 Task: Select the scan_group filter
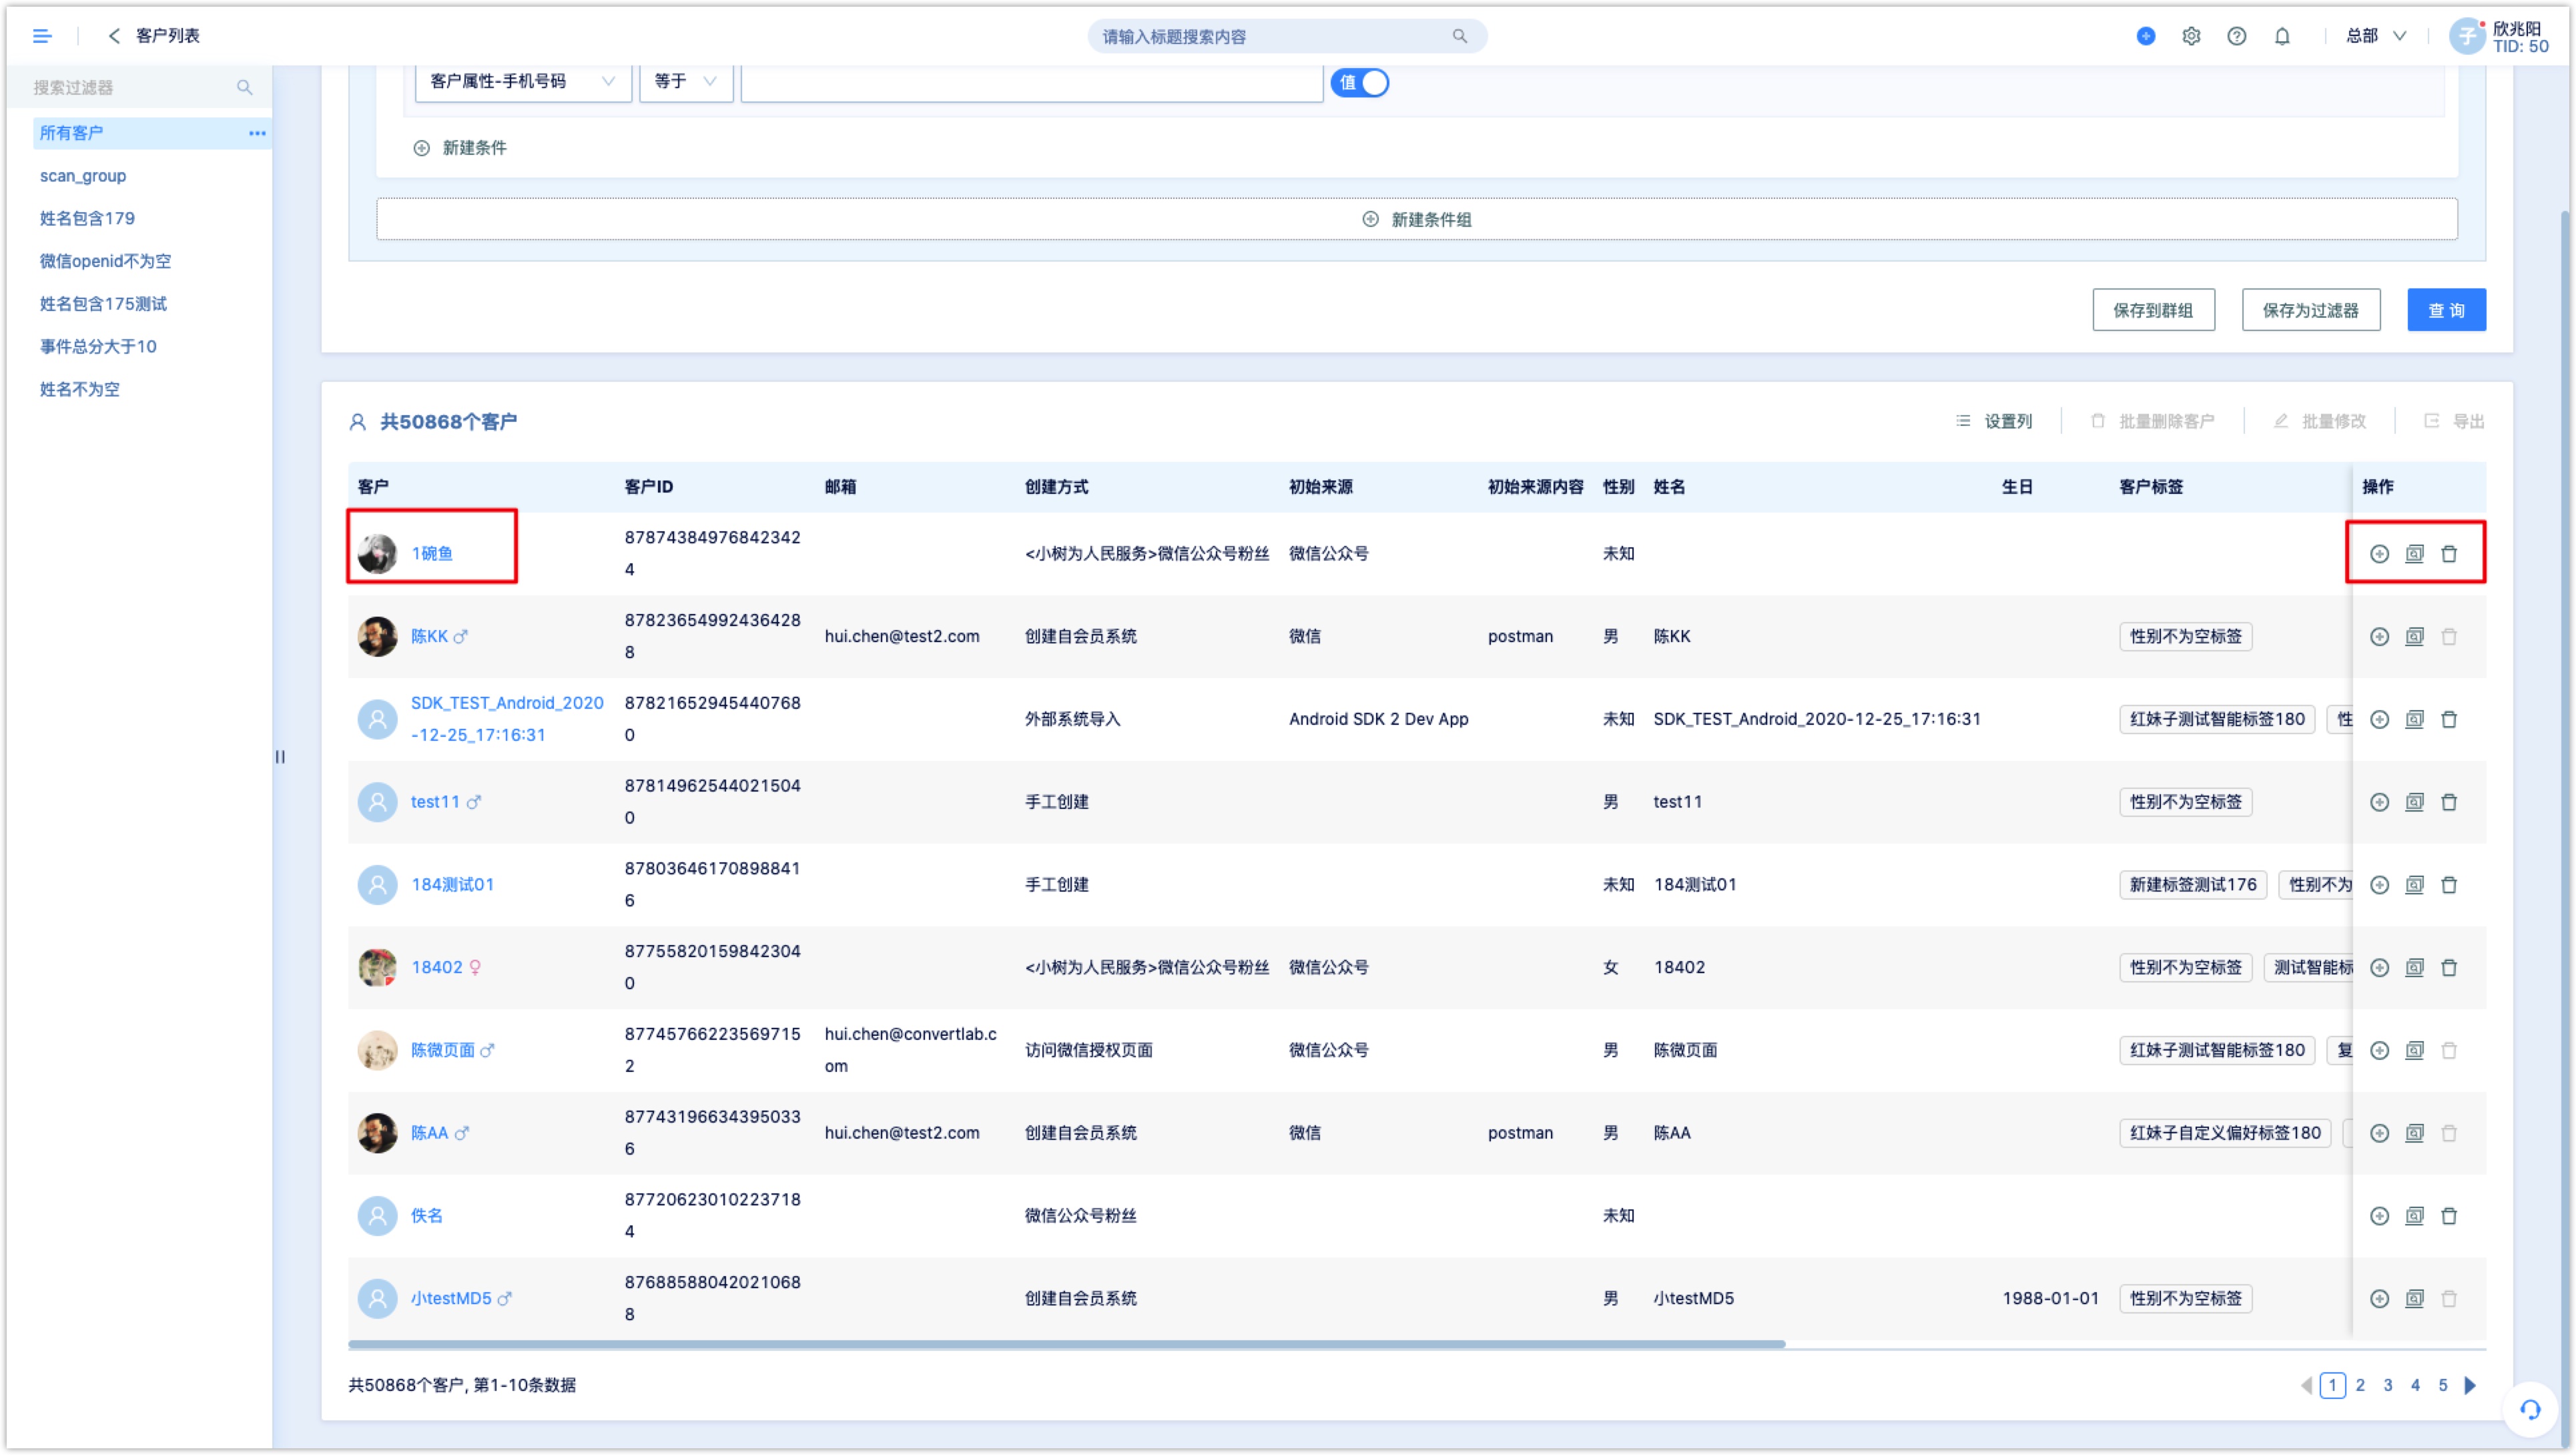[x=83, y=176]
